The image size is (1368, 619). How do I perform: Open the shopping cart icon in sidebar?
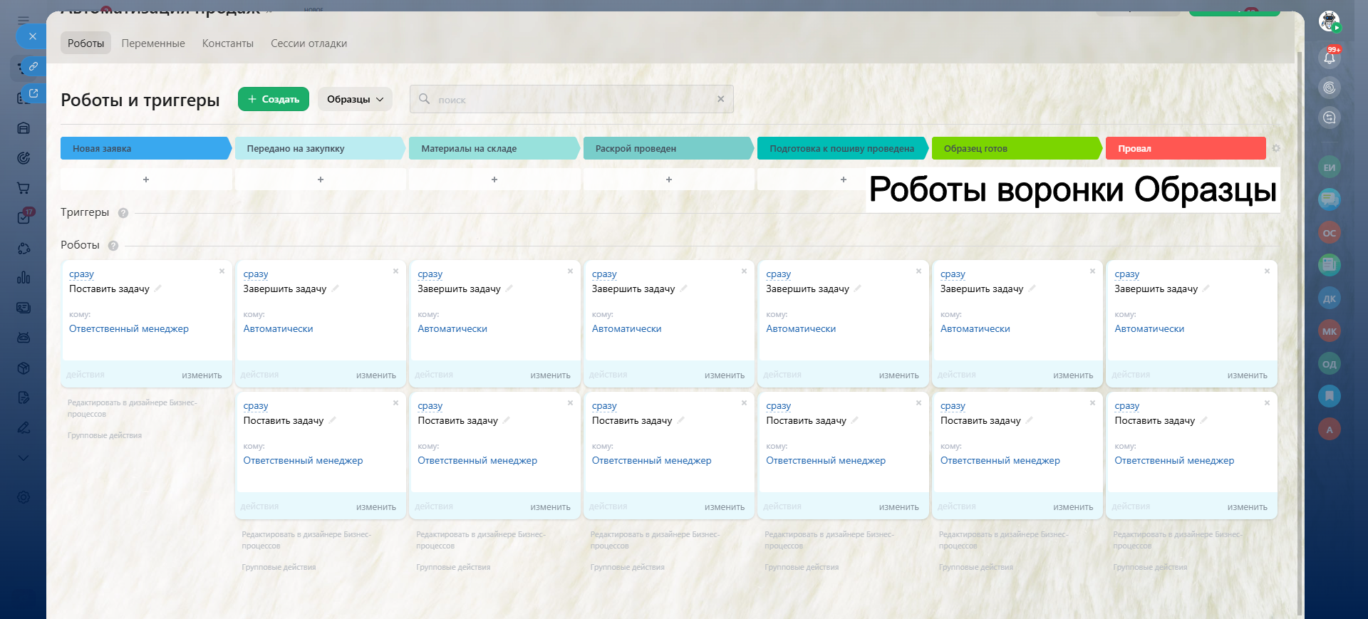(x=24, y=188)
